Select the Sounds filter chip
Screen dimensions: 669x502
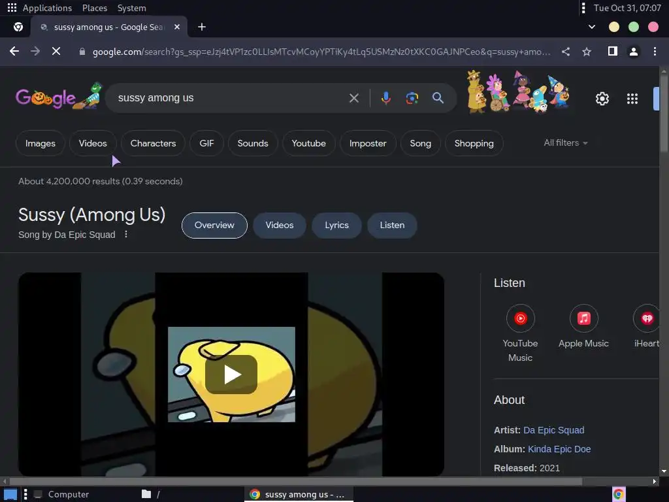(253, 143)
